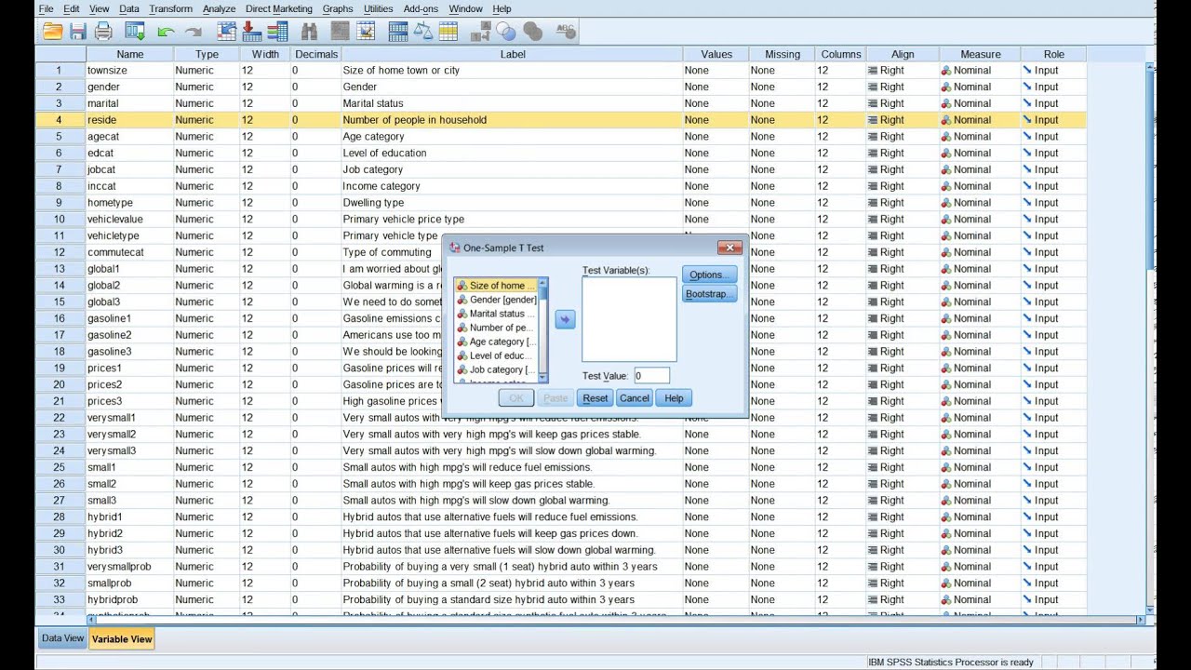Click the Measure column header
Image resolution: width=1191 pixels, height=670 pixels.
pyautogui.click(x=980, y=54)
